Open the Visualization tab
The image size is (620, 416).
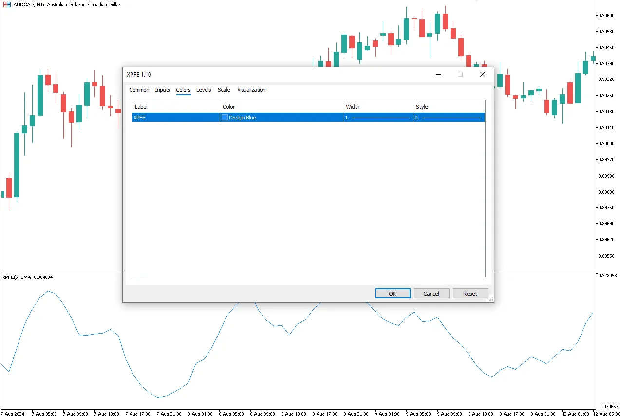point(251,90)
